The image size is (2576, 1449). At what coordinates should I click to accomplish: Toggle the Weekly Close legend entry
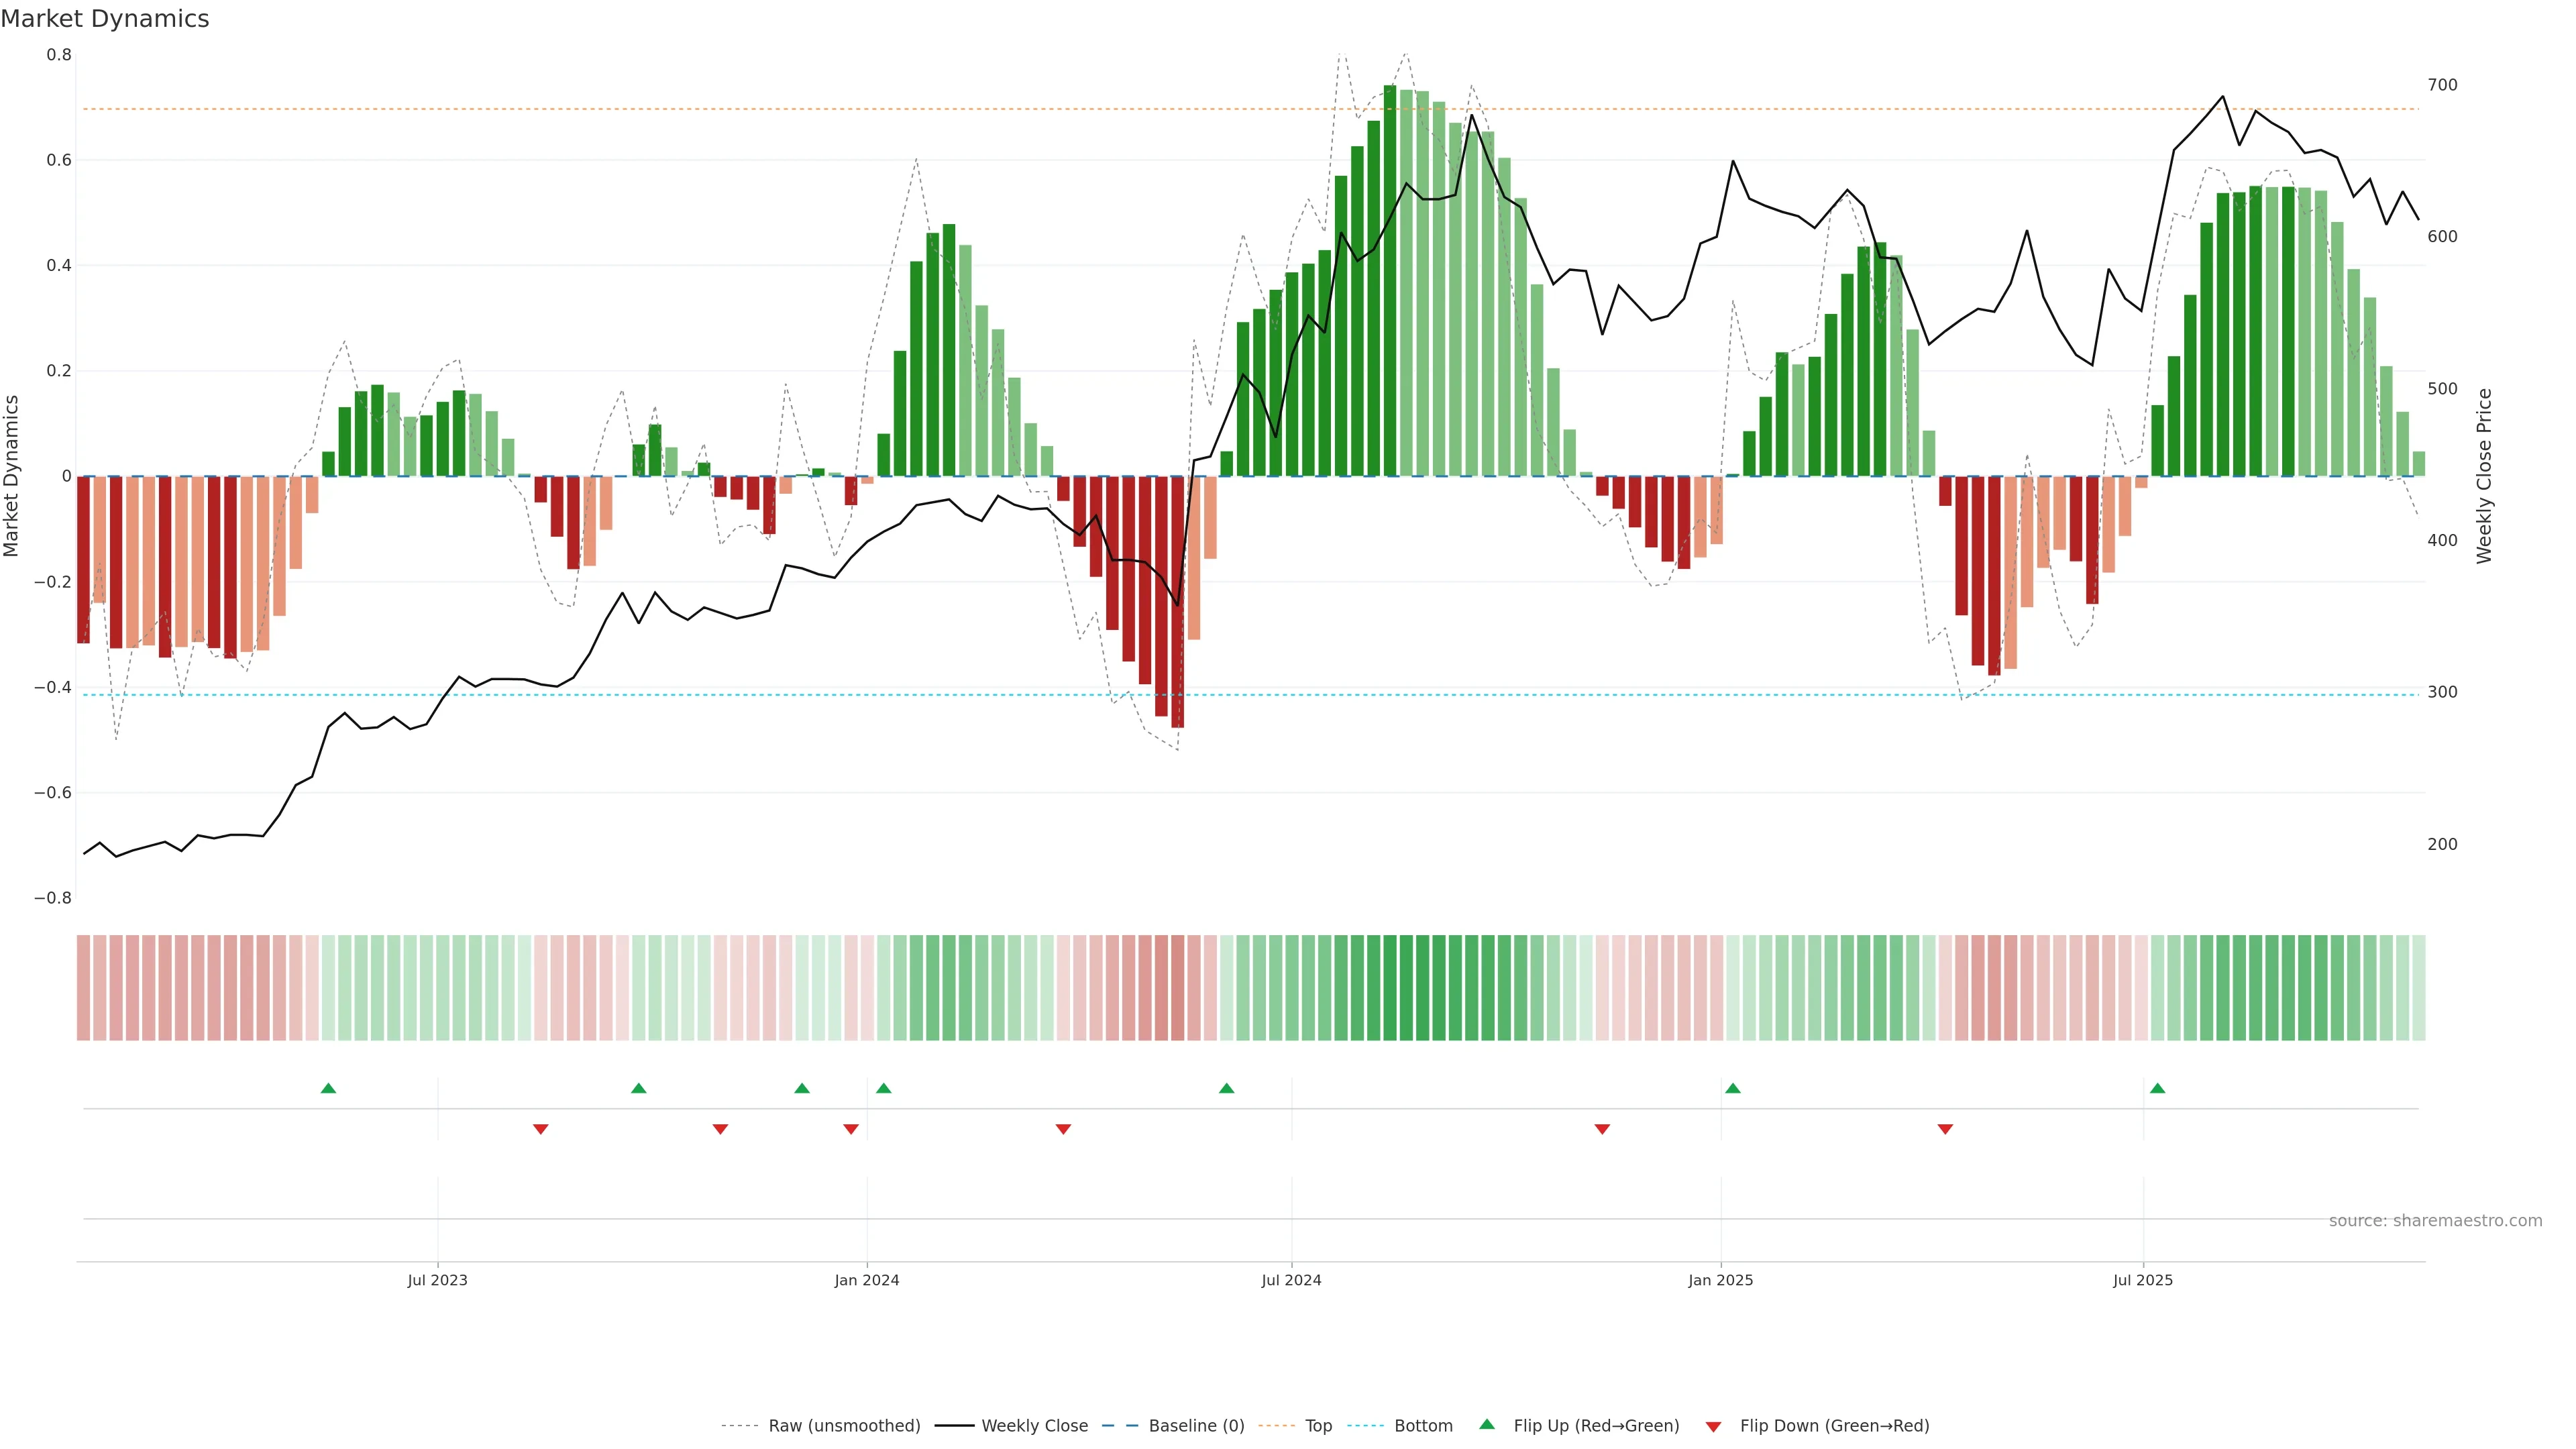[1034, 1426]
